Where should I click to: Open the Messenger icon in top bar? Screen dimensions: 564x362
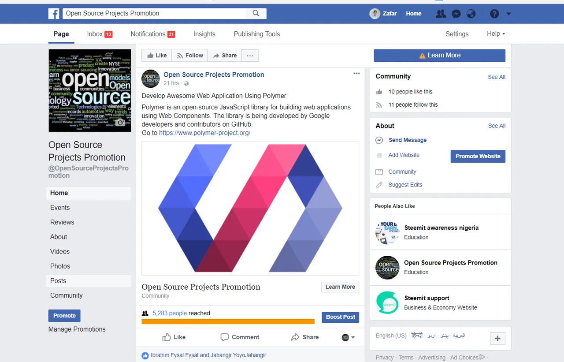(456, 14)
